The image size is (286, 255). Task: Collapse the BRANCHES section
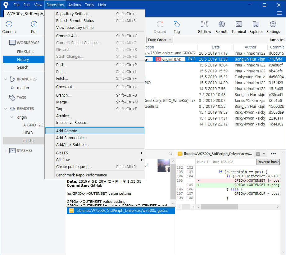6,79
